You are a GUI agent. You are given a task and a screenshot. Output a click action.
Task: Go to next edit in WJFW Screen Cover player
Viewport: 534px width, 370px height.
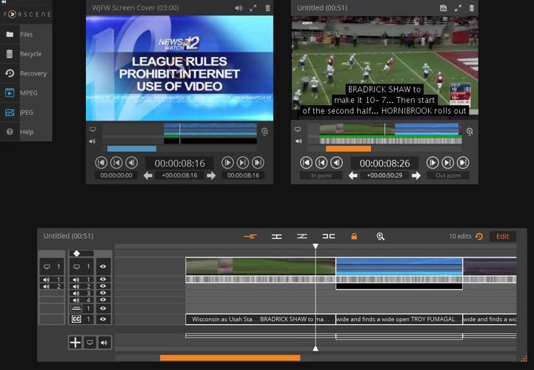[242, 163]
